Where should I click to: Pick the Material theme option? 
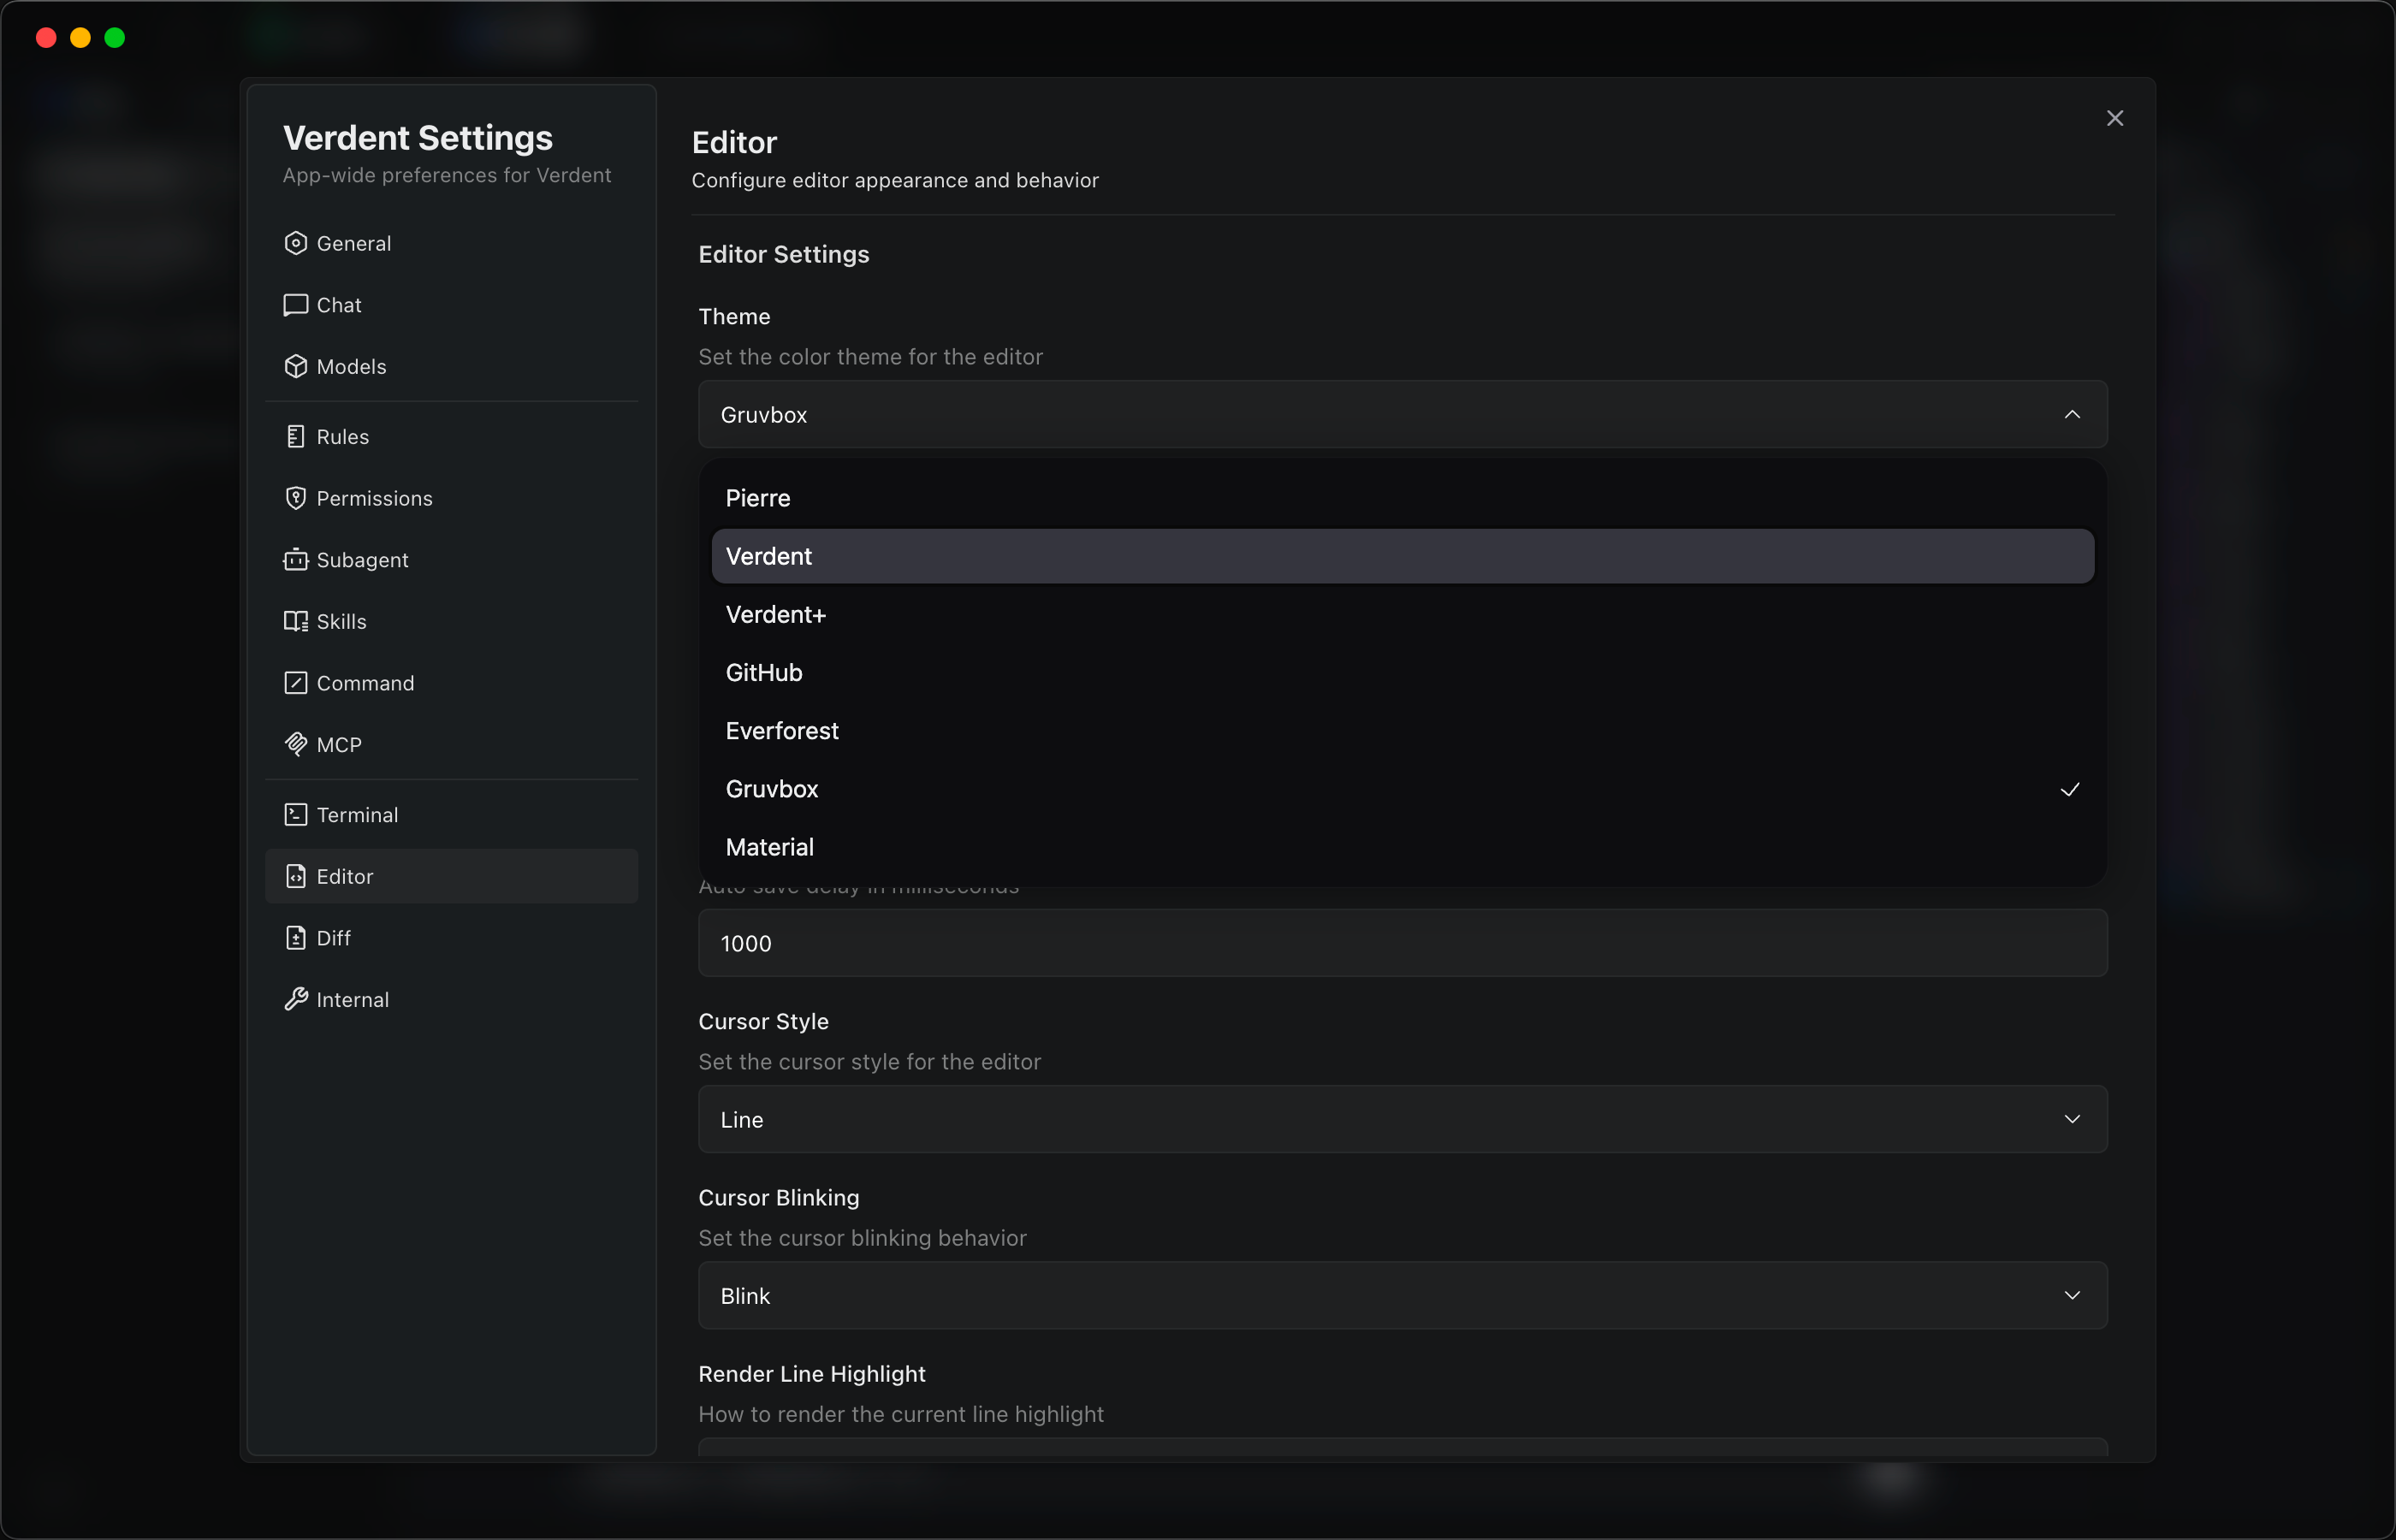770,847
